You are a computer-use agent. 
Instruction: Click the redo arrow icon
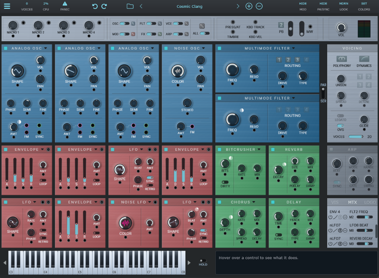click(104, 6)
